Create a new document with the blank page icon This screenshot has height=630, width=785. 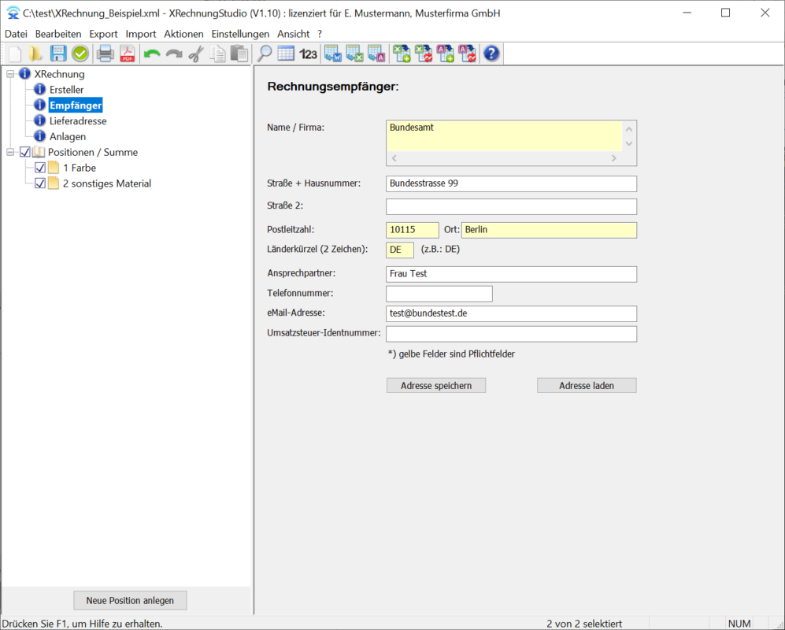pyautogui.click(x=15, y=54)
